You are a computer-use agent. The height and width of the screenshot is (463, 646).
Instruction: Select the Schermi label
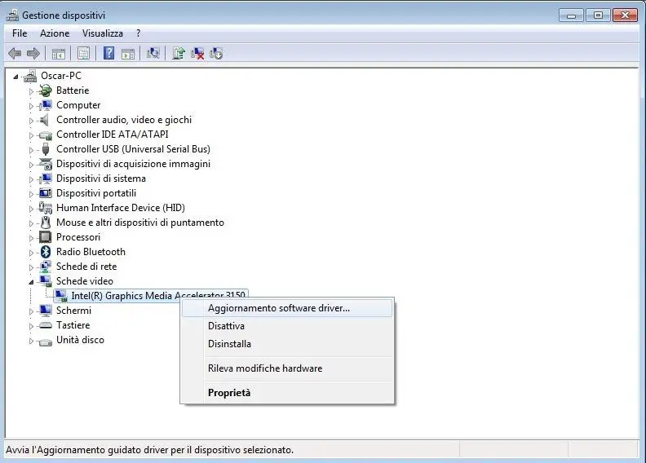[73, 311]
